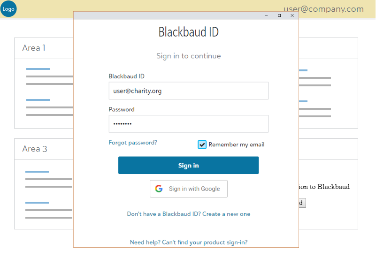Focus the Blackbaud ID email field
Viewport: 376px width, 266px height.
188,91
